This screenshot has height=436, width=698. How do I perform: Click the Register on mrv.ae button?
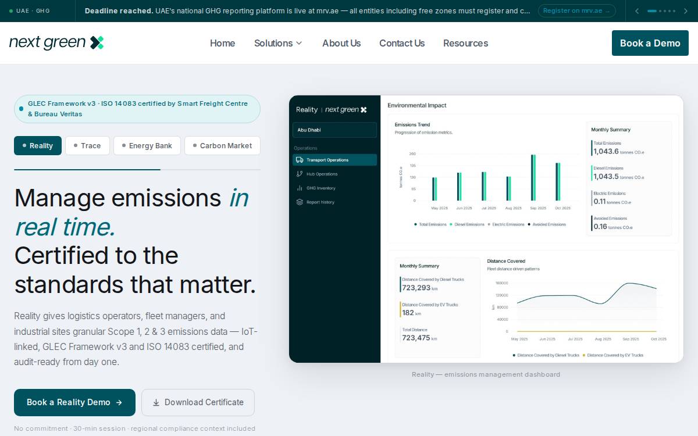(x=576, y=11)
